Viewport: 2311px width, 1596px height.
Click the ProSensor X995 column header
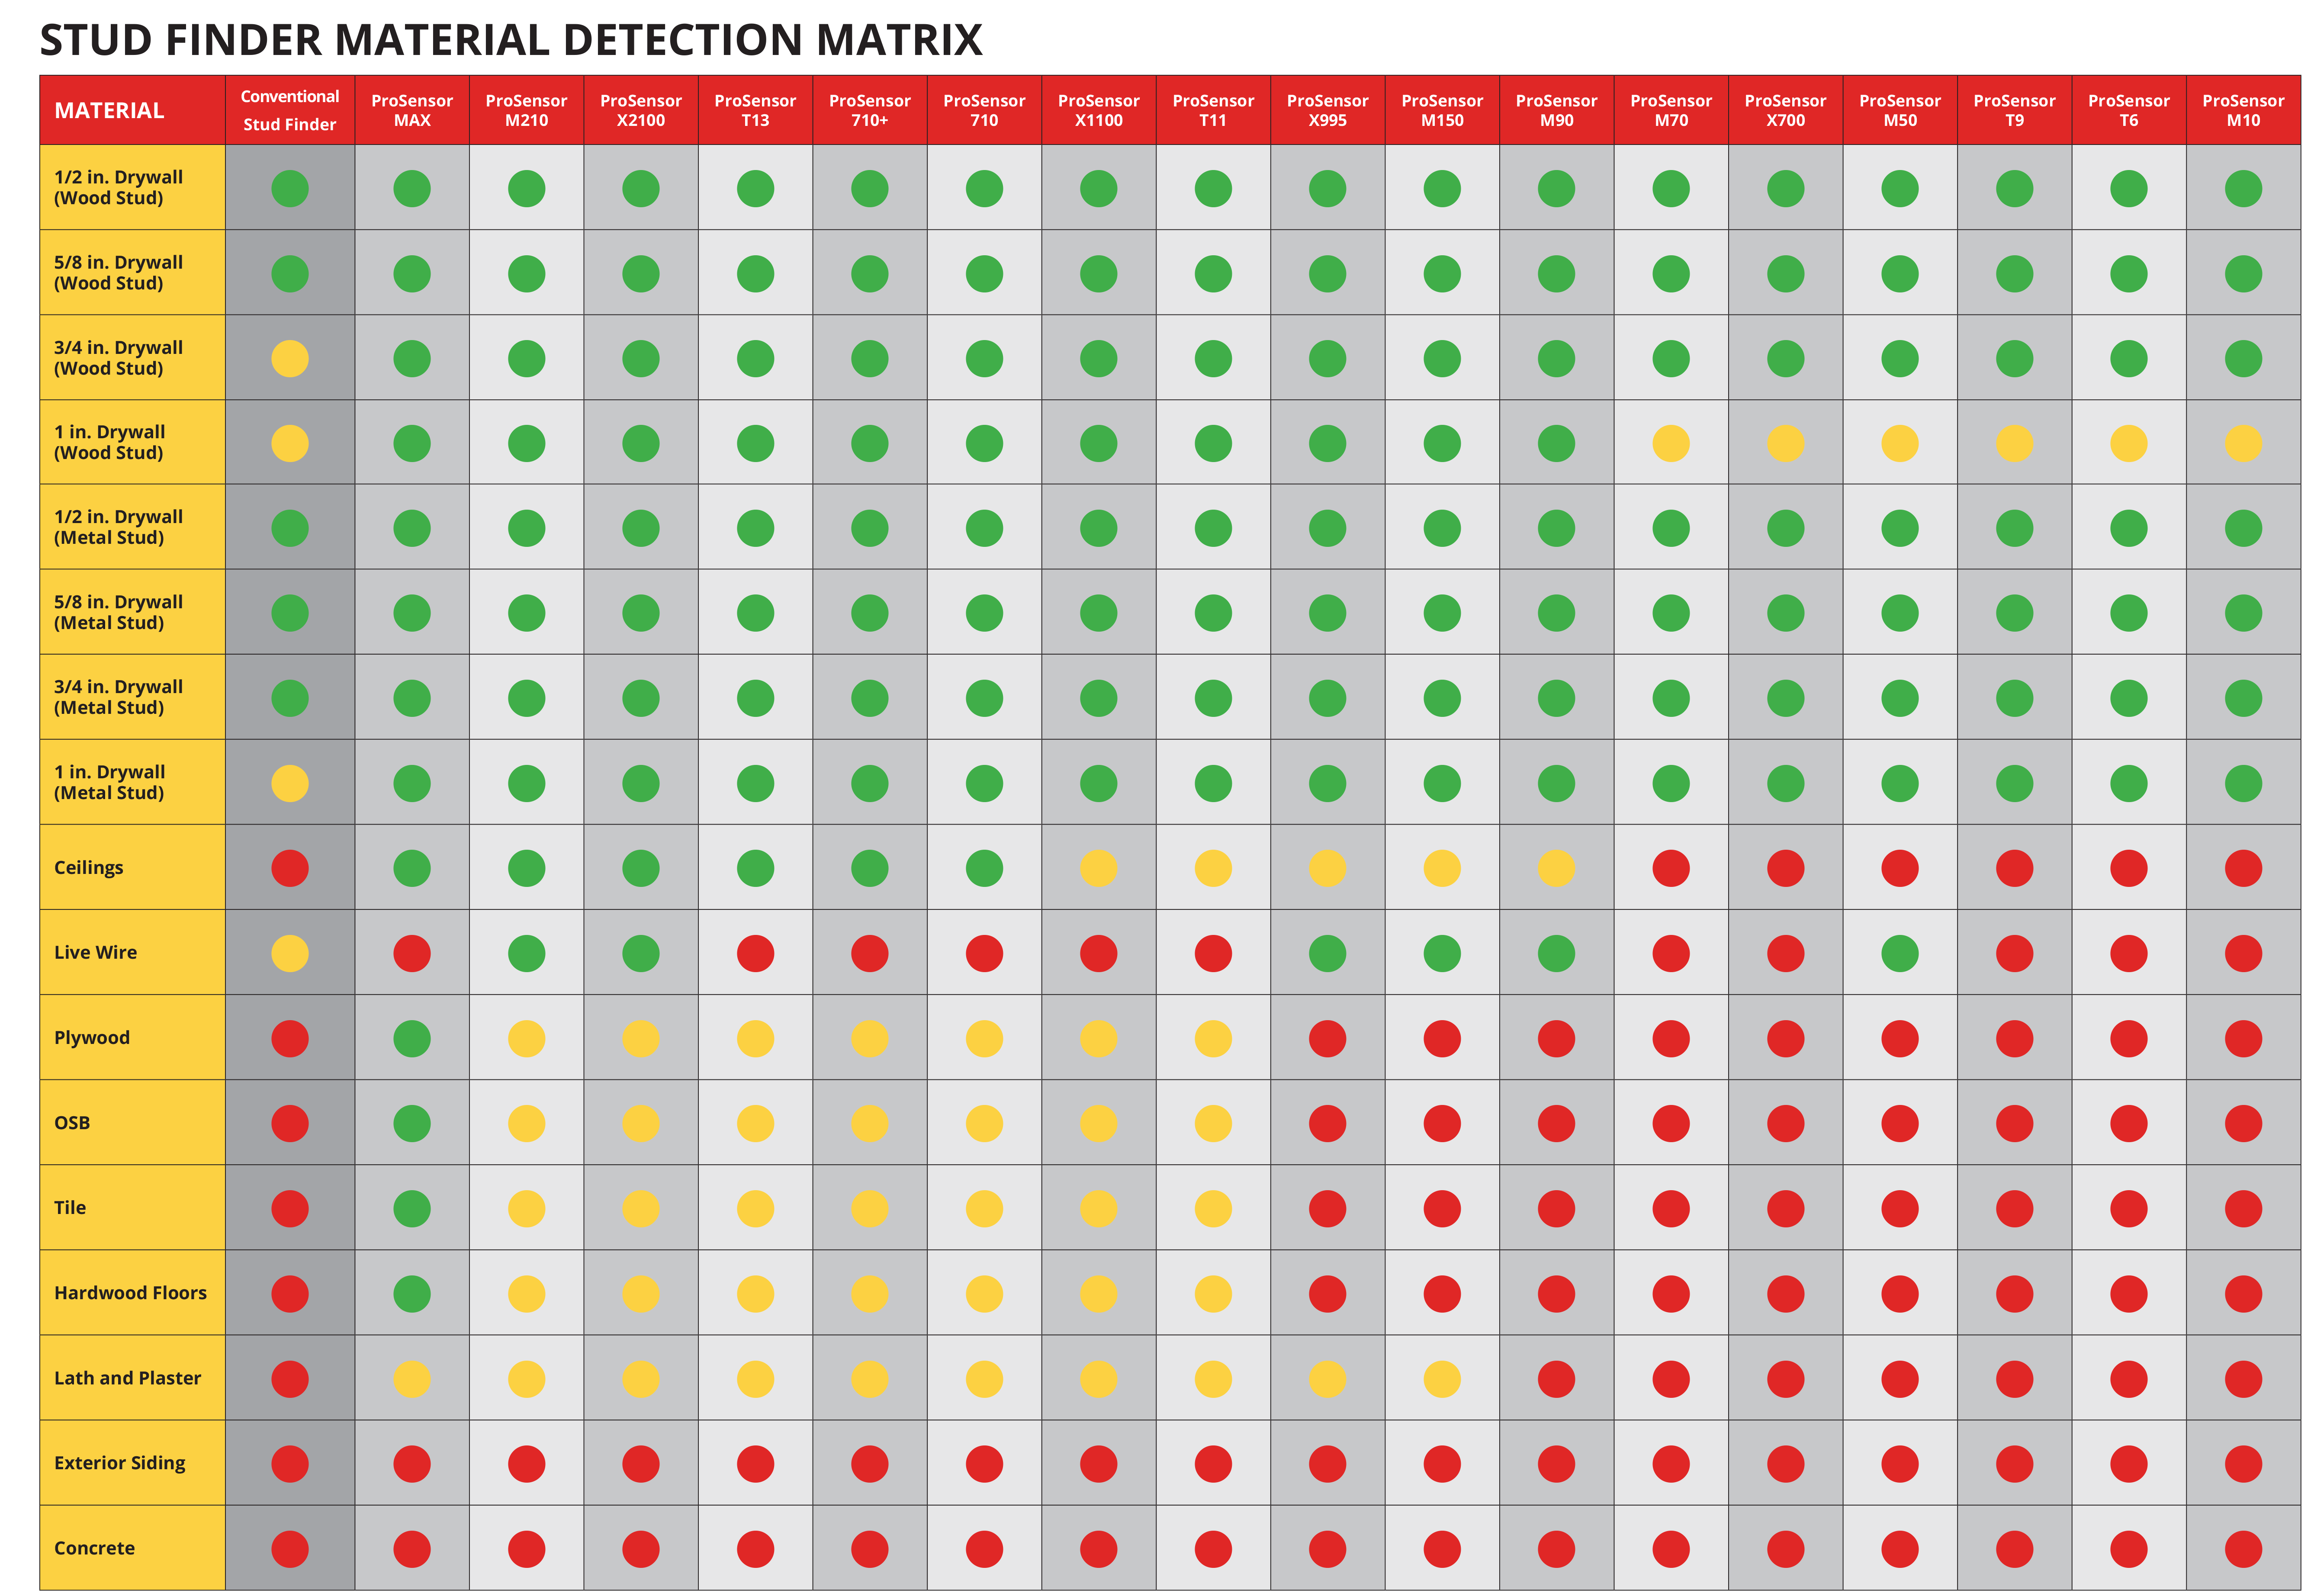pyautogui.click(x=1327, y=110)
